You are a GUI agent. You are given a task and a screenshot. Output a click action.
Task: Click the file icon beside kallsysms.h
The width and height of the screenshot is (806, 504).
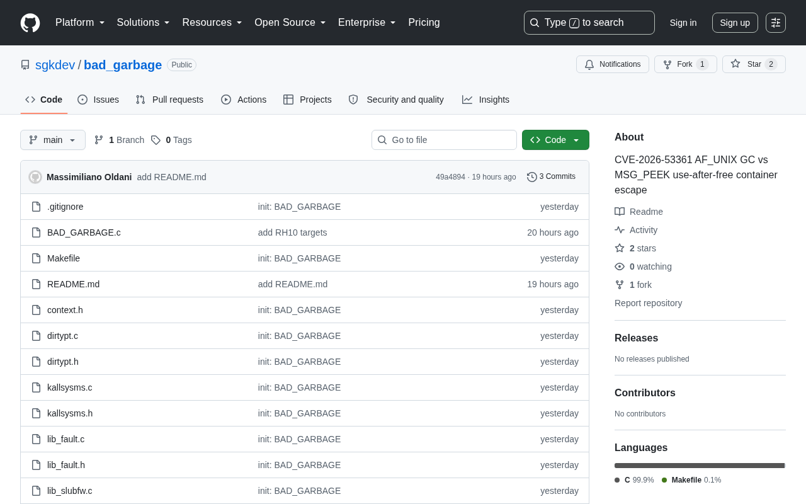tap(37, 413)
